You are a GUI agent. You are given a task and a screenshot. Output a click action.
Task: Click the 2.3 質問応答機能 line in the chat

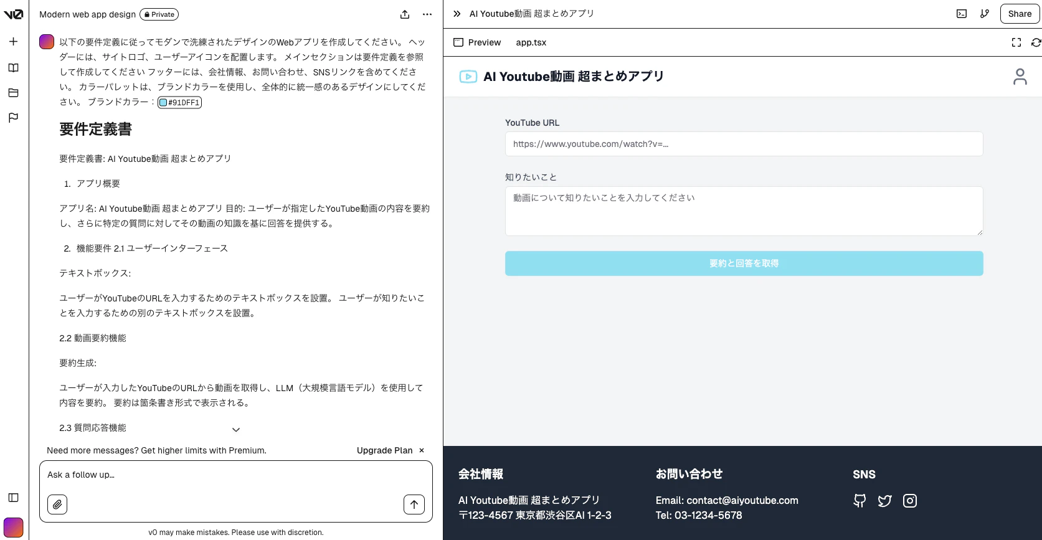[x=93, y=428]
